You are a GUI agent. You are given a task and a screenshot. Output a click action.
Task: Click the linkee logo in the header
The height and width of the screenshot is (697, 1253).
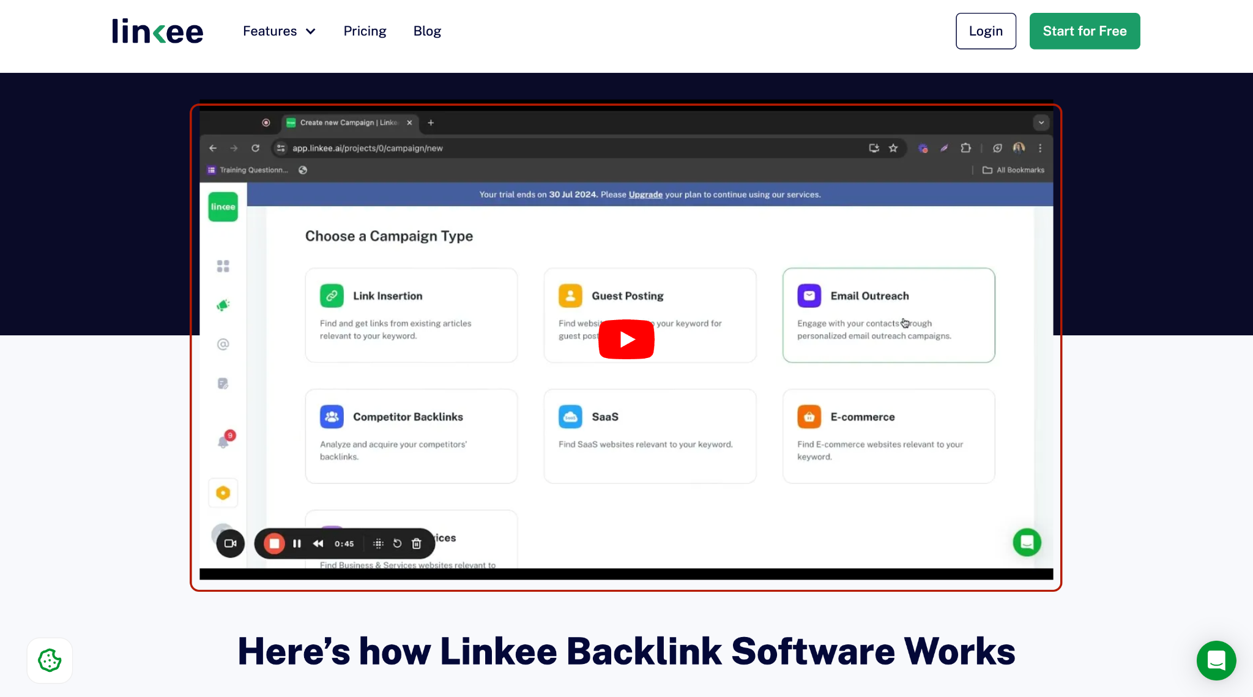pyautogui.click(x=157, y=31)
